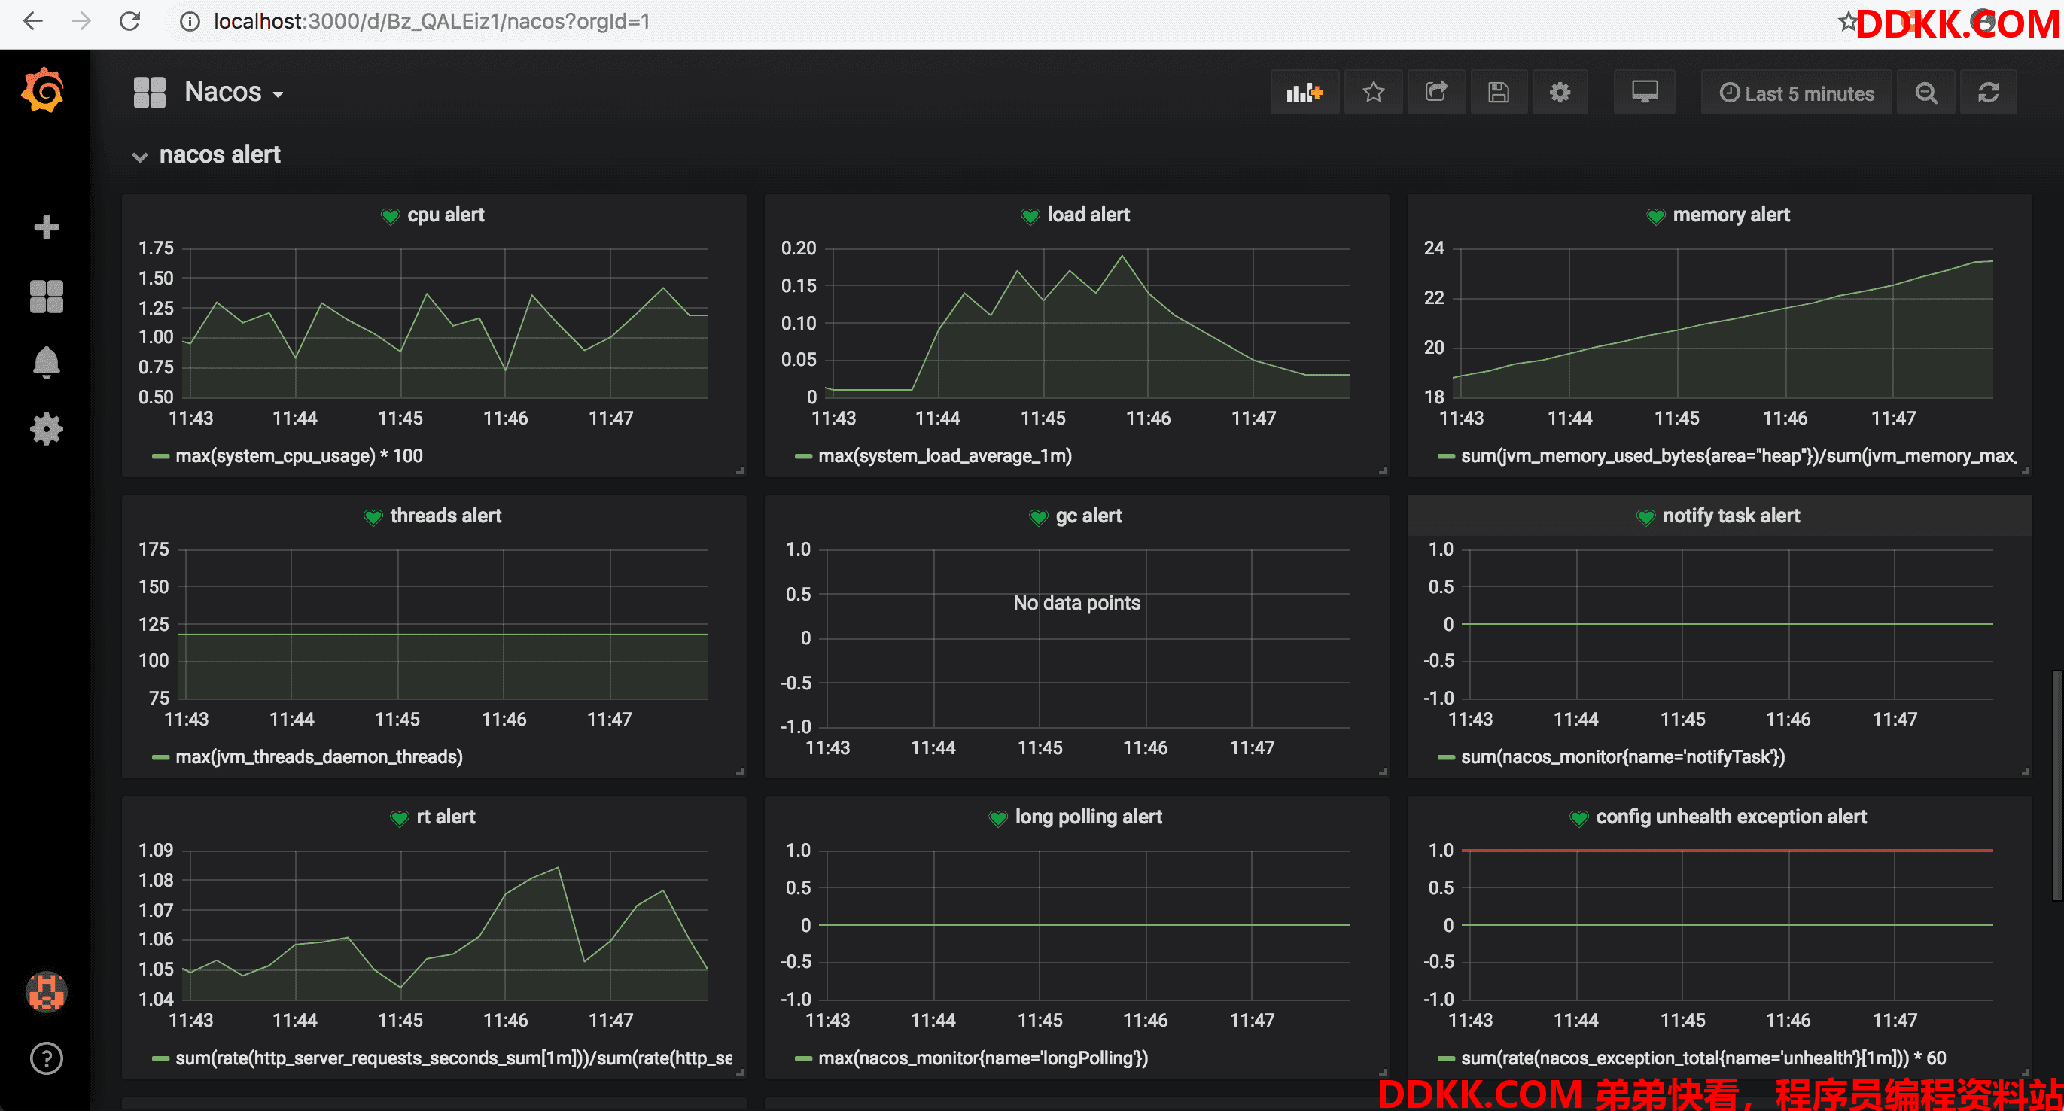The height and width of the screenshot is (1111, 2064).
Task: Toggle nacos_exception_total unhealth legend series
Action: (1703, 1059)
